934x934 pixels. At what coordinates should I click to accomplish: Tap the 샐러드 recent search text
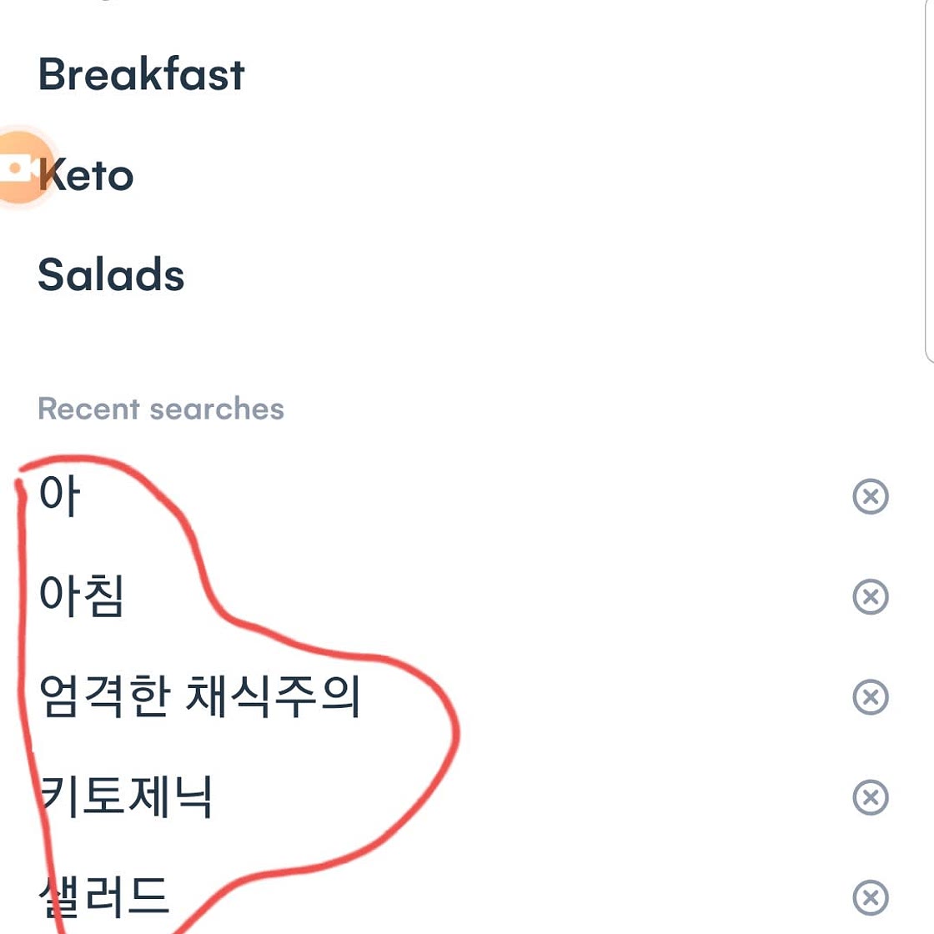(x=105, y=896)
